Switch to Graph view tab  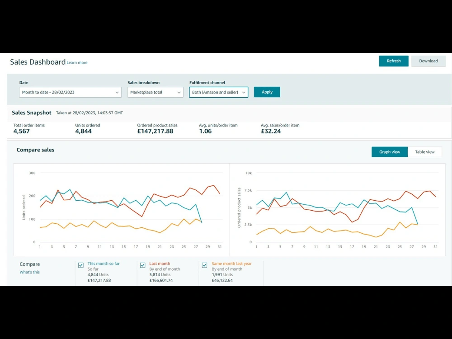click(x=390, y=152)
